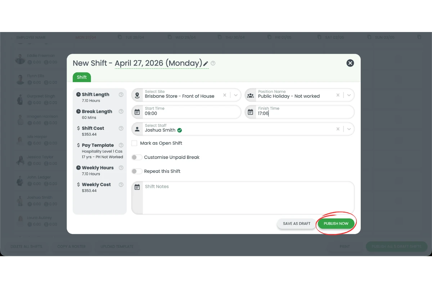Click the pencil icon to edit shift date

coord(206,64)
